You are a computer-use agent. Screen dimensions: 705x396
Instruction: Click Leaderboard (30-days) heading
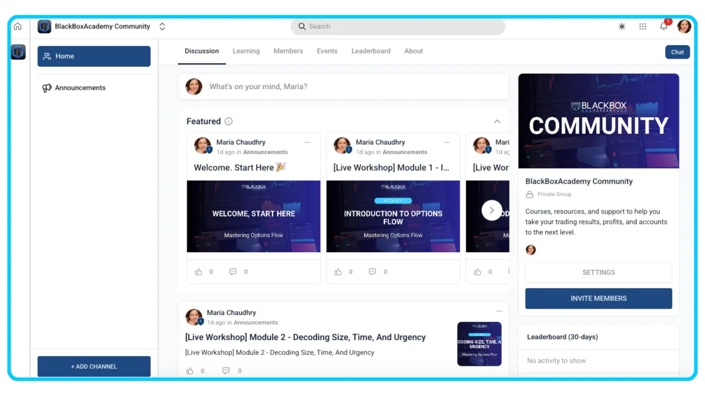pyautogui.click(x=562, y=337)
